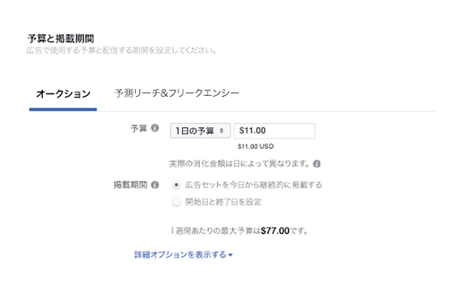Viewport: 461px width, 284px height.
Task: Click the arrows on the 1日の予算 selector
Action: (x=221, y=131)
